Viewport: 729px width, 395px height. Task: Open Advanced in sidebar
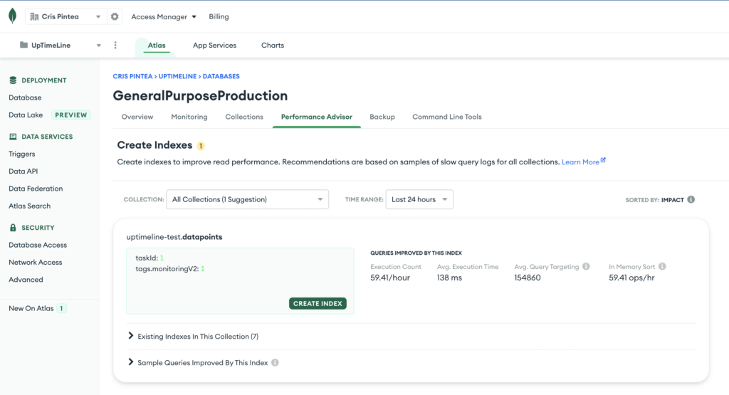[26, 279]
